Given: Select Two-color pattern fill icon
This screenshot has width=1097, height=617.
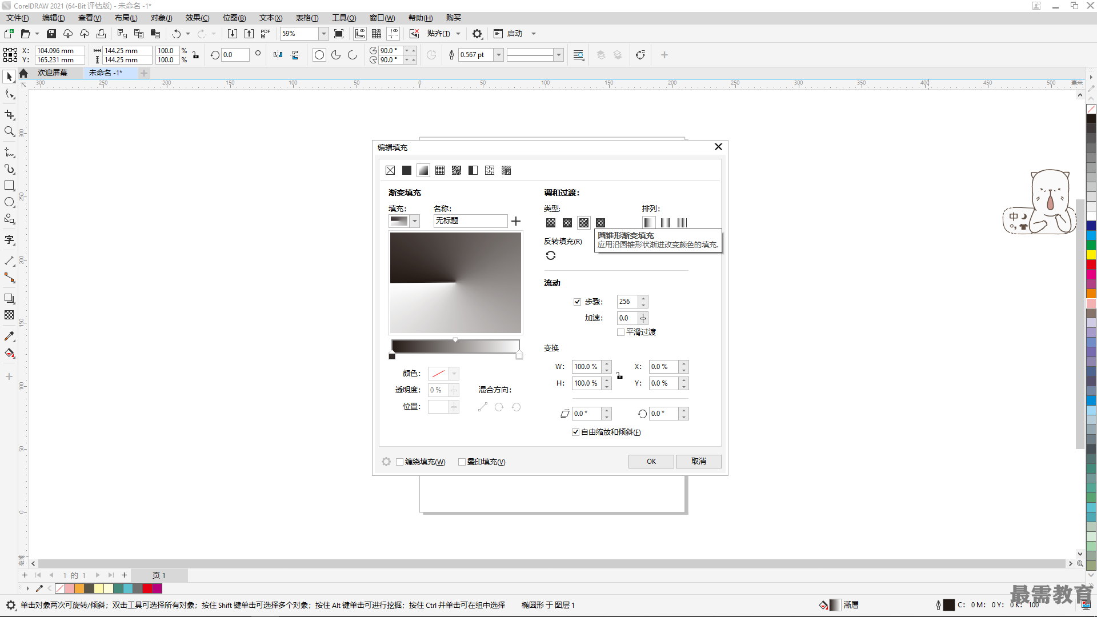Looking at the screenshot, I should coord(473,170).
